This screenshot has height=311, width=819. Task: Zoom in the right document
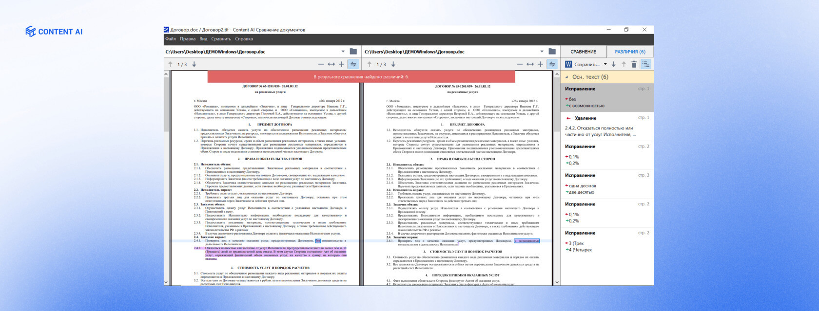(x=540, y=64)
